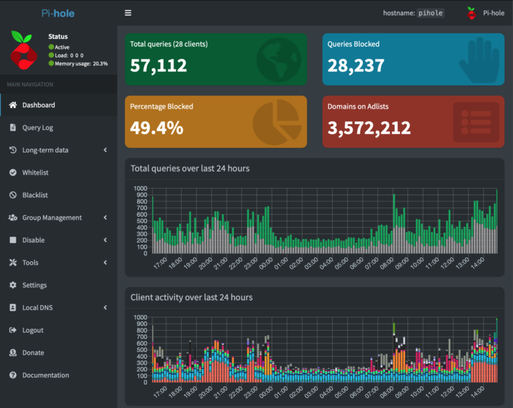This screenshot has width=513, height=408.
Task: Click the Memory usage 20.3% text
Action: [81, 63]
